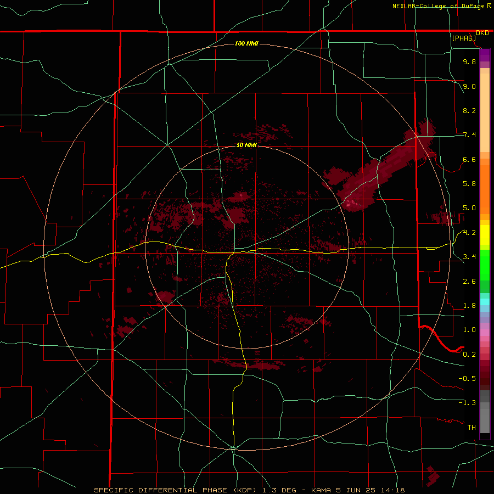The image size is (494, 494).
Task: Click the 8.2 value on the color scale
Action: (469, 111)
